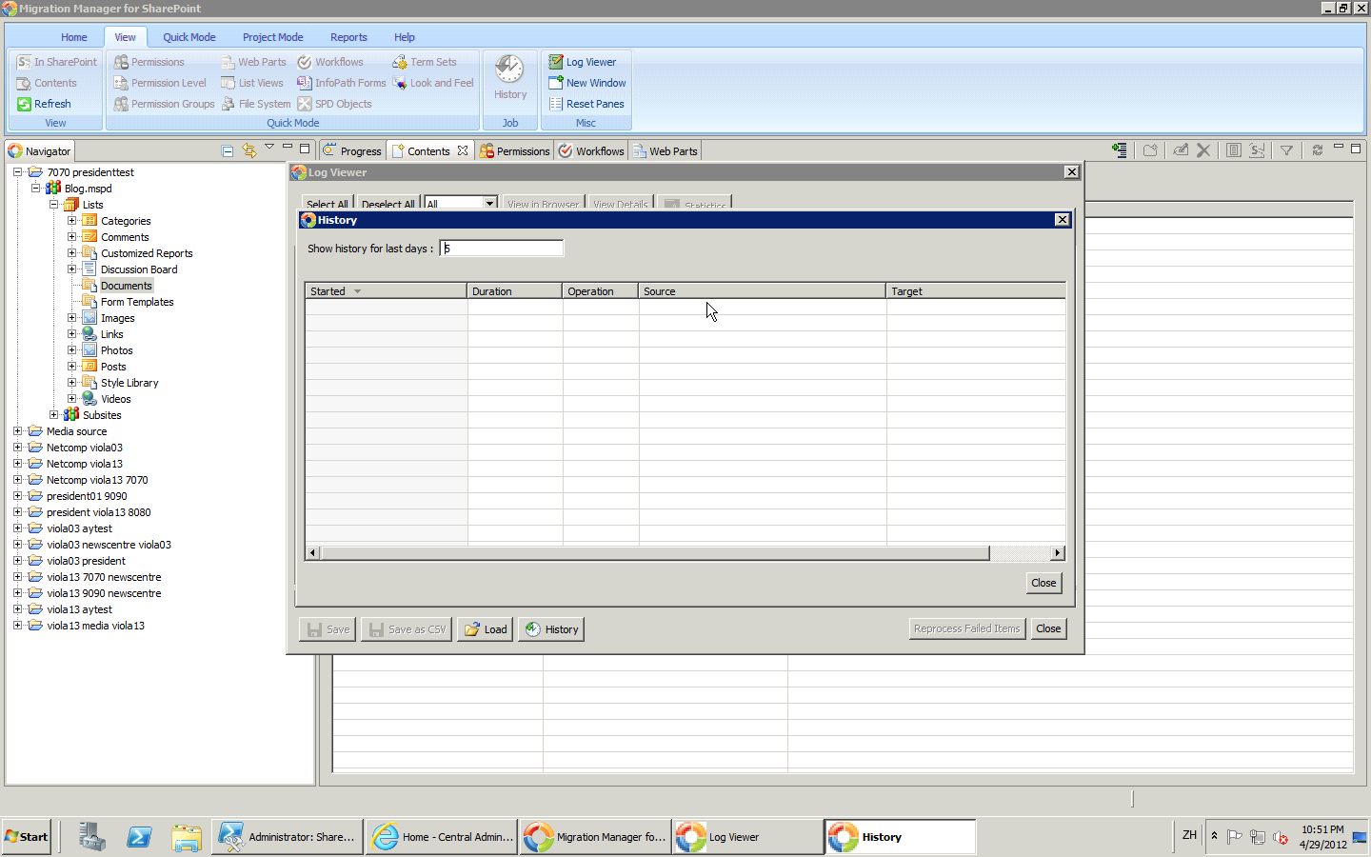Click the green plus add-item icon in contents toolbar

click(1120, 150)
